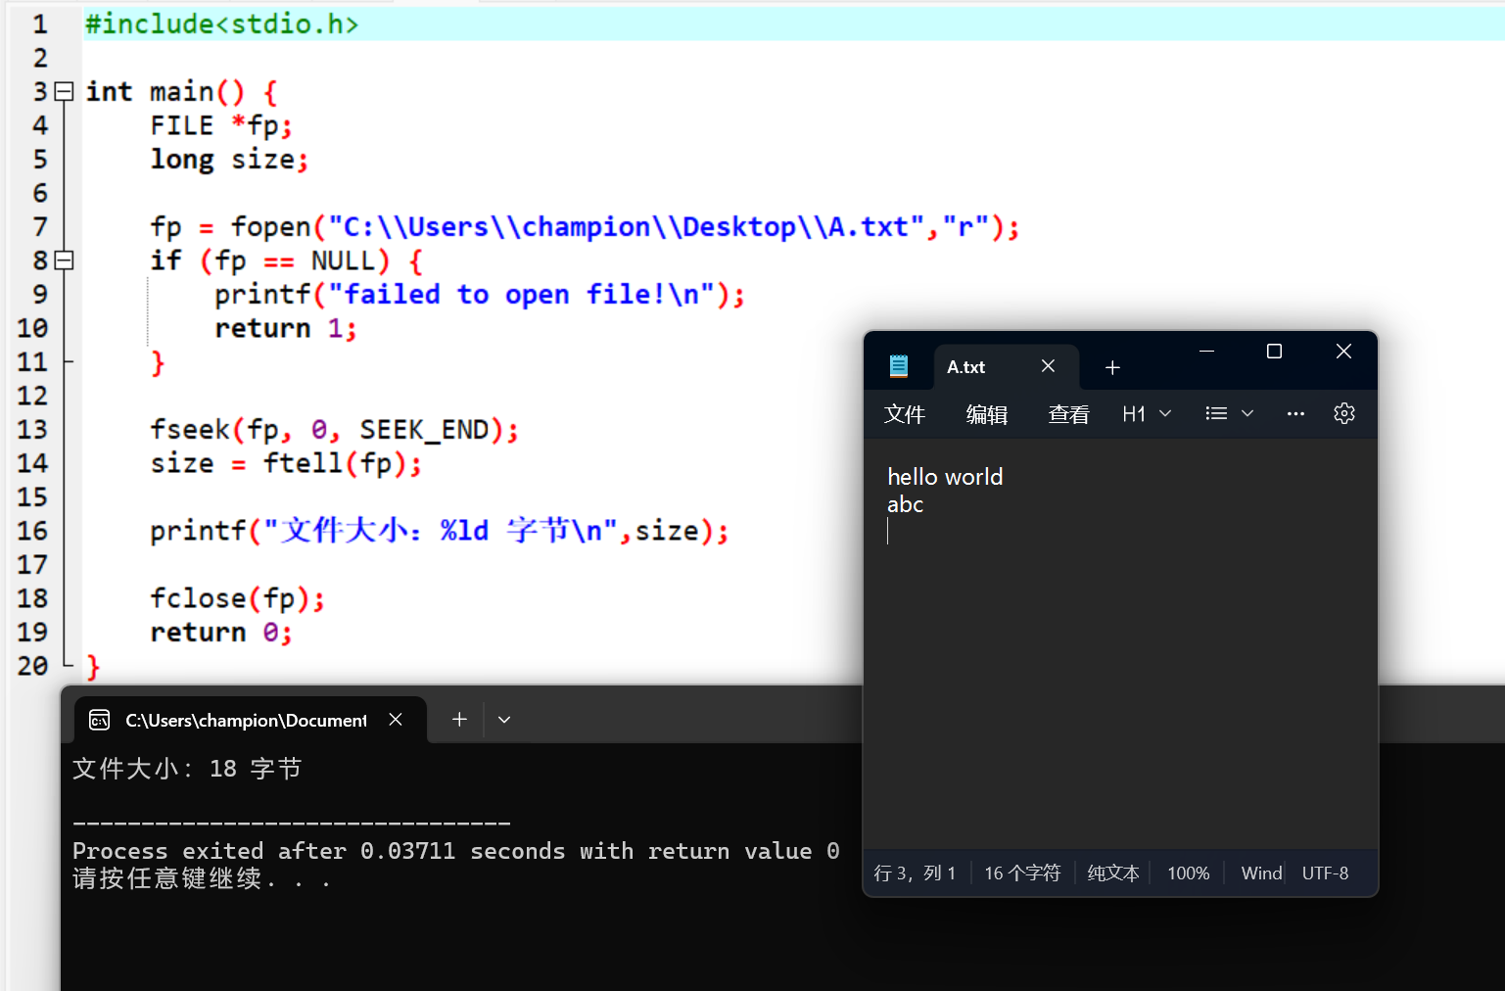Click the terminal tab console icon
This screenshot has width=1505, height=991.
coord(100,721)
